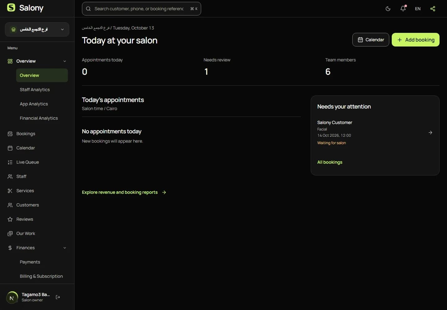Click the Salony logo icon
Viewport: 447px width, 310px height.
11,8
